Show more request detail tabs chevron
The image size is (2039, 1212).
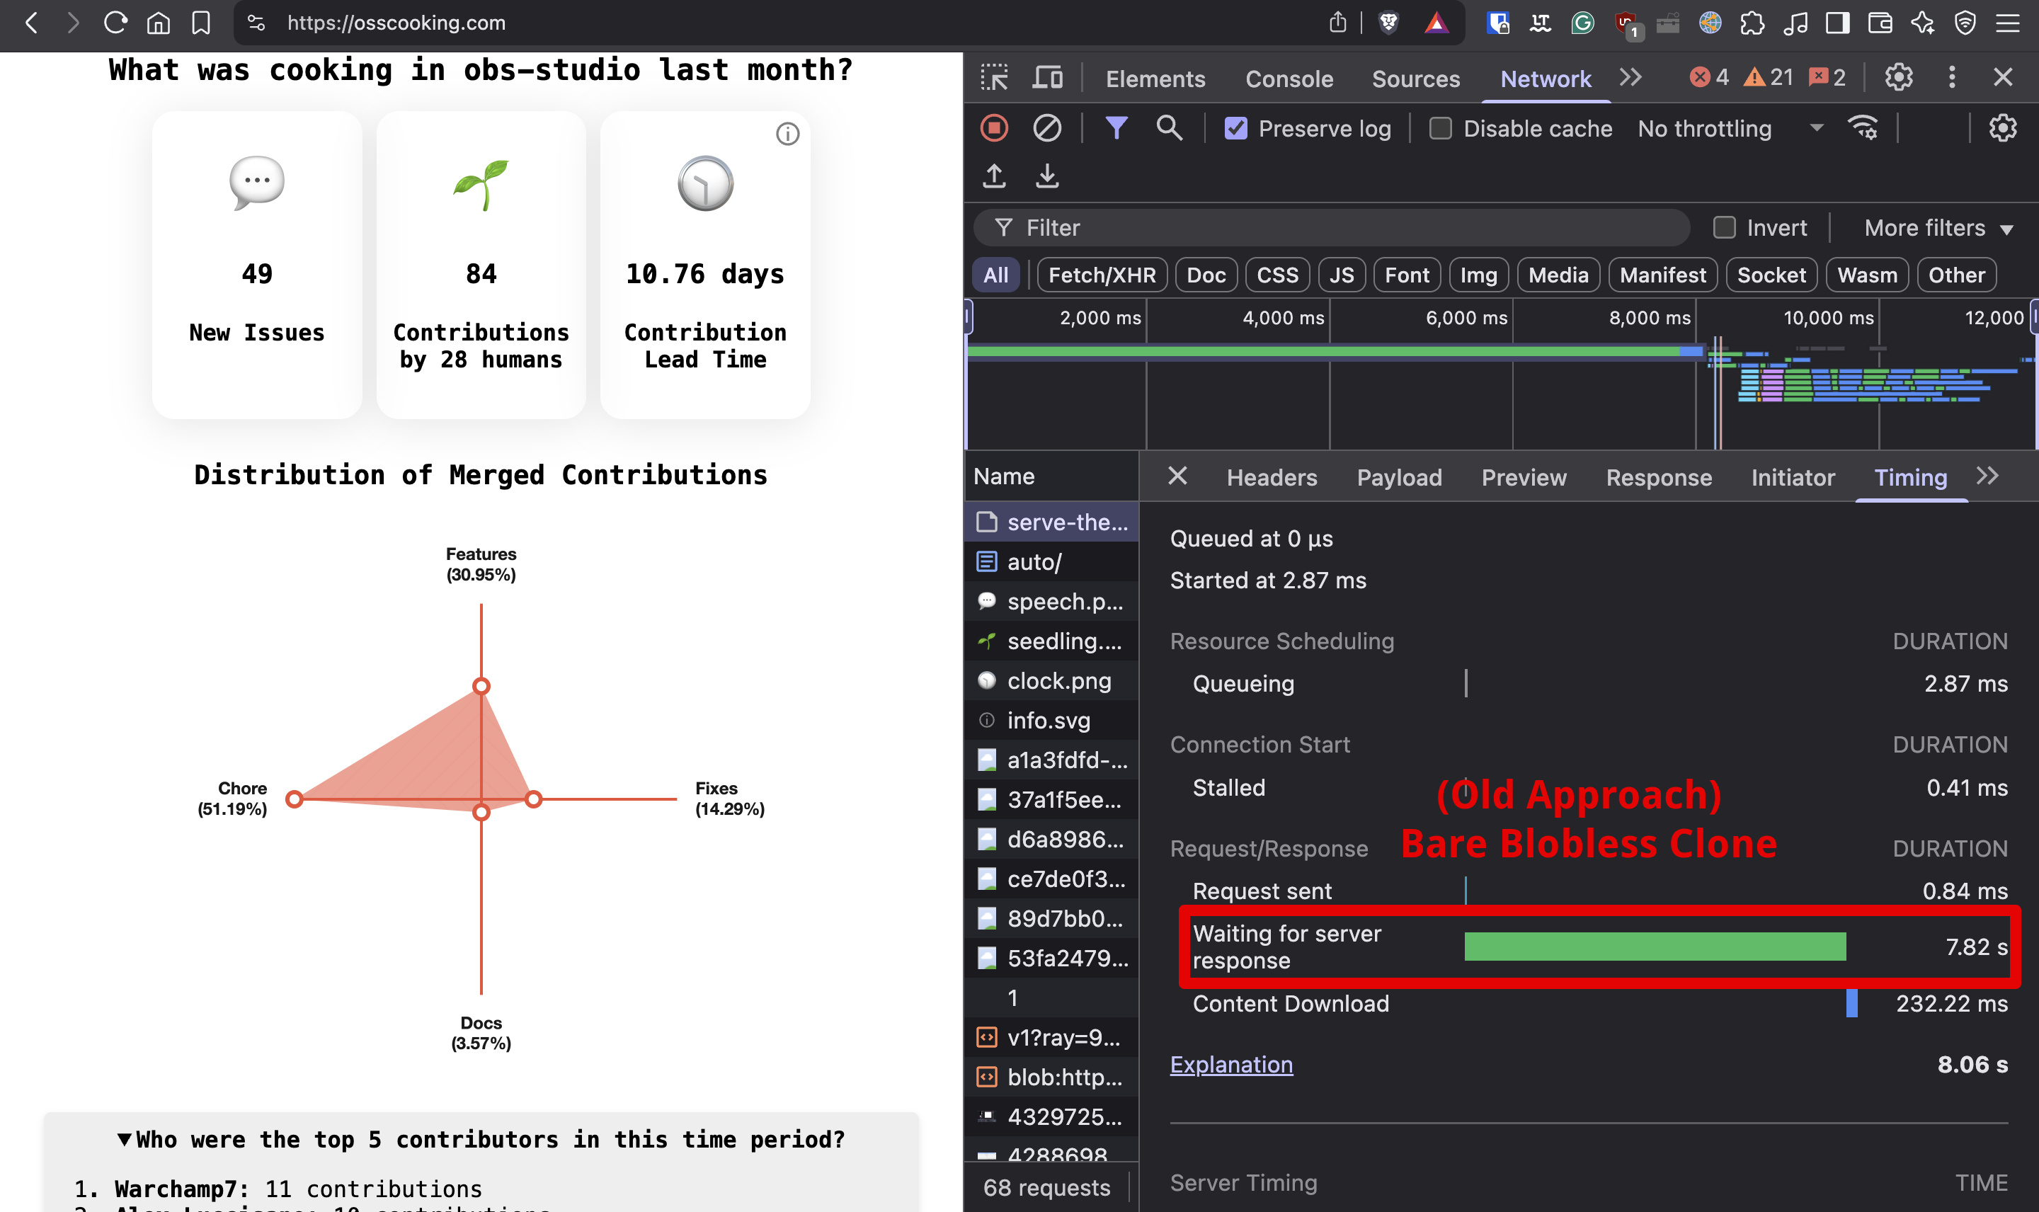(x=1987, y=476)
